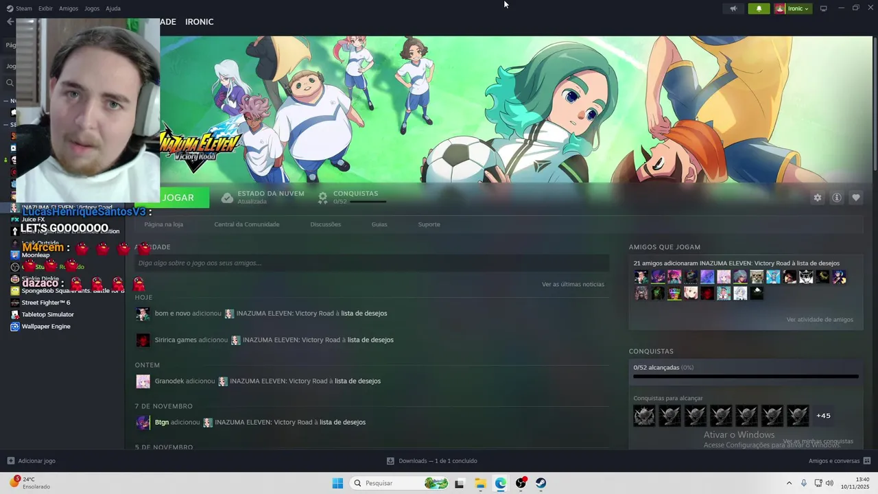The image size is (878, 494).
Task: Open the Downloads status at the bottom
Action: point(432,461)
